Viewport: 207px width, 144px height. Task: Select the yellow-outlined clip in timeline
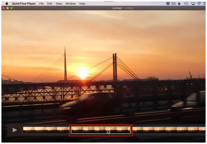tap(101, 130)
